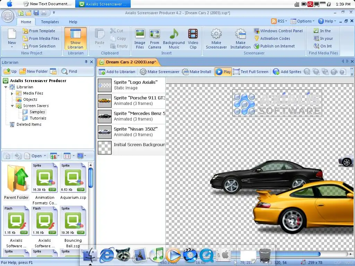Click Test Full Screen
Image resolution: width=355 pixels, height=266 pixels.
coord(251,72)
